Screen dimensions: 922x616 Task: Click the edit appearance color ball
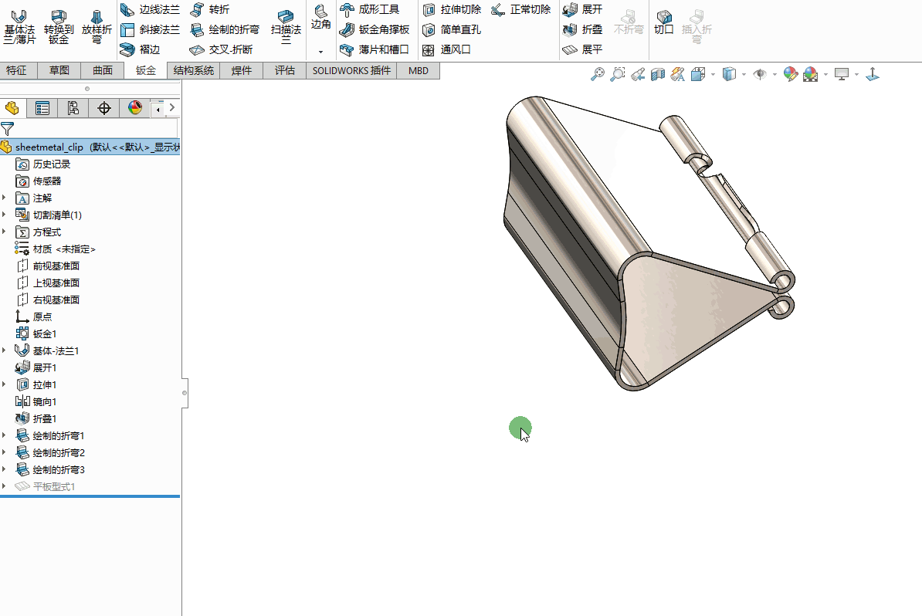pos(790,74)
